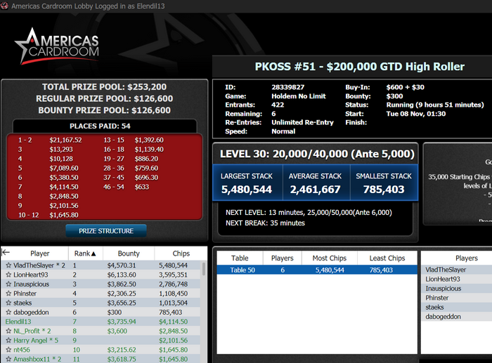
Task: Click VladTheSlayer's bounty $4,570.31
Action: 122,265
